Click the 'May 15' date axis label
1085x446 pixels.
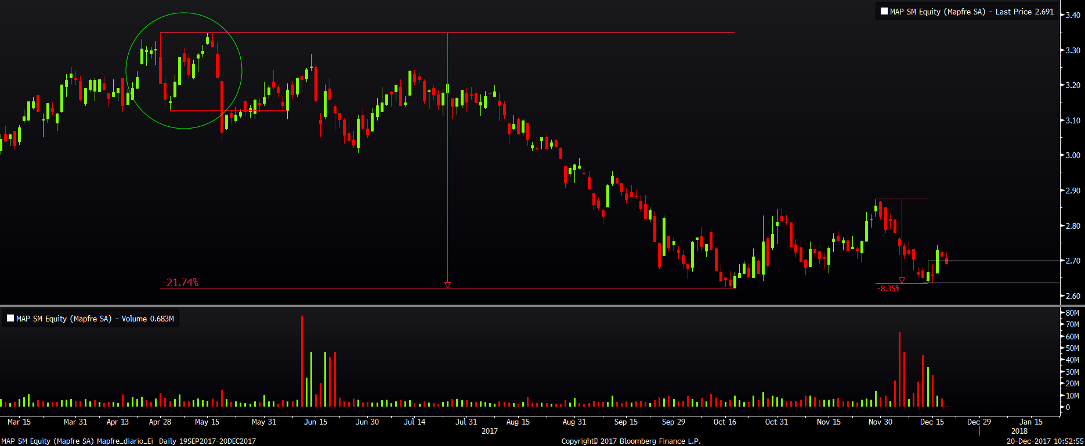(207, 422)
